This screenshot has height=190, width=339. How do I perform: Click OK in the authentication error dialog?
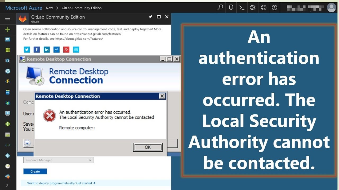[148, 148]
